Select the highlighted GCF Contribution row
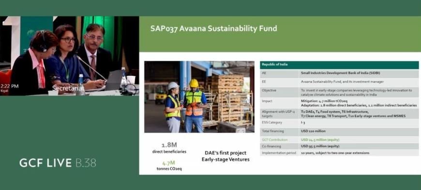Viewport: 421px width, 190px height. (x=339, y=140)
